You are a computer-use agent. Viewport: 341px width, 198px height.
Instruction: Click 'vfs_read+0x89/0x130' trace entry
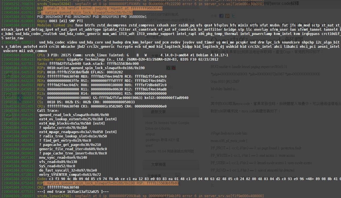(58, 162)
